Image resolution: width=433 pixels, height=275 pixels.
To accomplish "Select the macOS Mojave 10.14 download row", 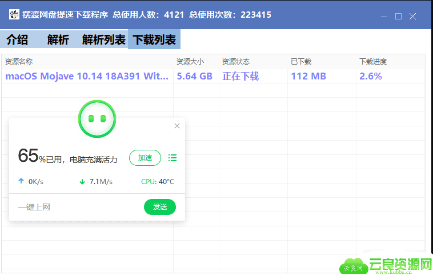I will [87, 76].
